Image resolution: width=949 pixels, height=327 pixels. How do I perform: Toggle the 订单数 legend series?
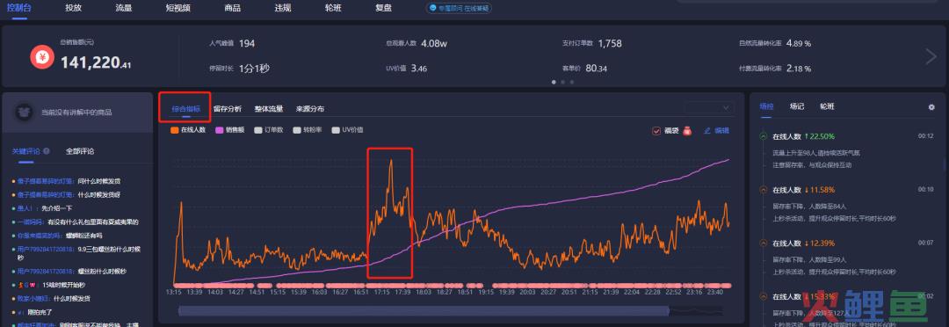tap(269, 129)
